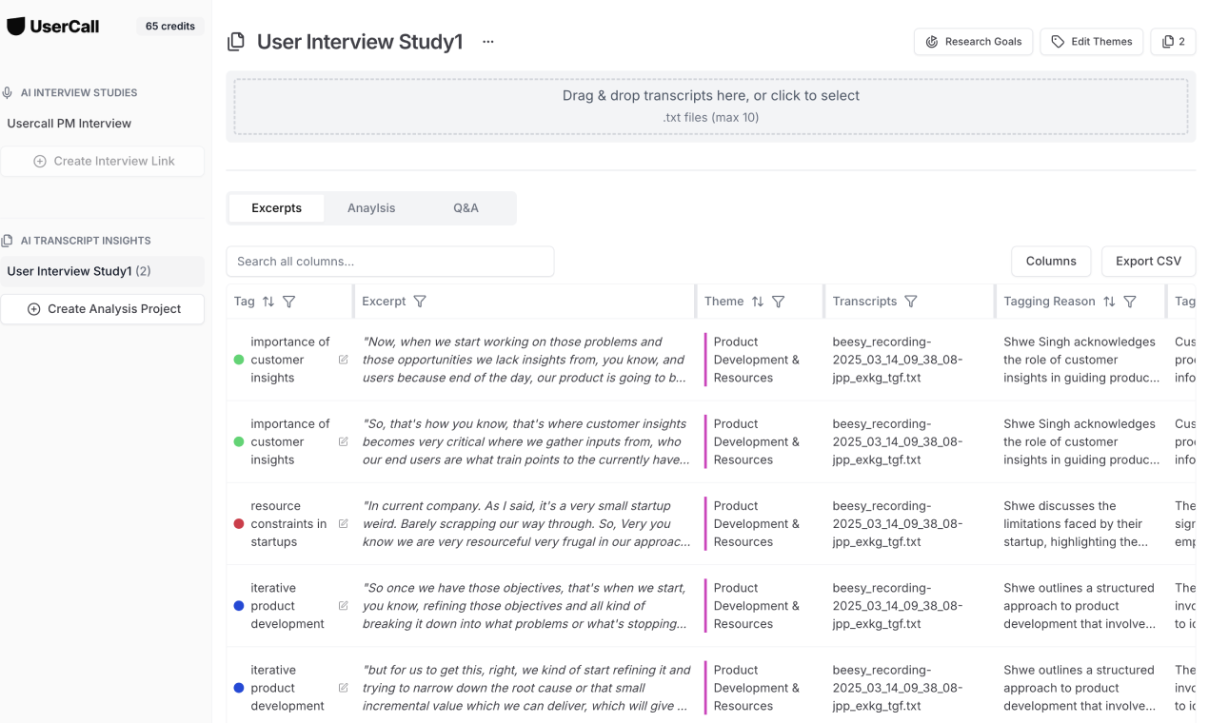
Task: Click the documents icon by AI Transcript Insights
Action: pyautogui.click(x=8, y=242)
